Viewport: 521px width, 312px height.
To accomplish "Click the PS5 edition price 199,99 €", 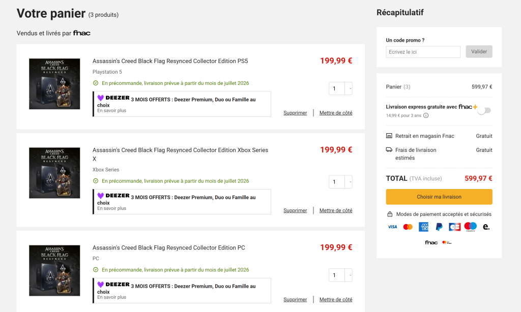I will click(336, 61).
